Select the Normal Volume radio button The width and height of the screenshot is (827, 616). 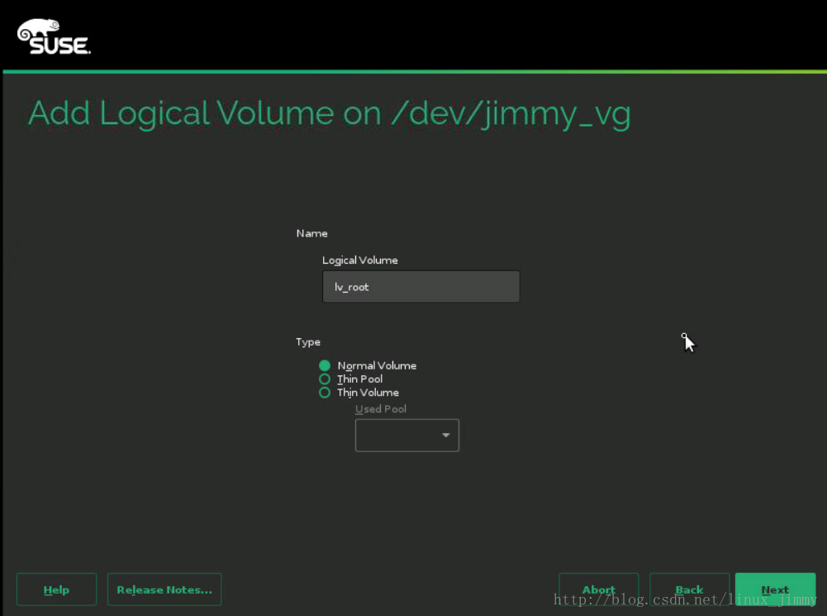point(325,365)
